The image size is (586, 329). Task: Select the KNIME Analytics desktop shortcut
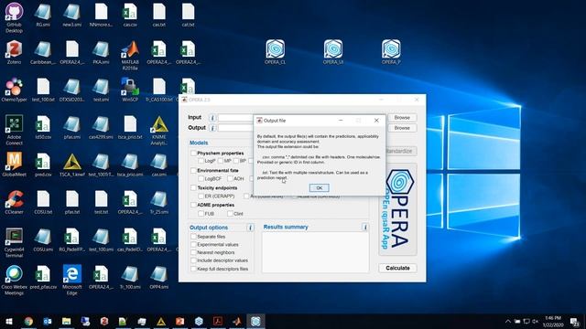159,130
